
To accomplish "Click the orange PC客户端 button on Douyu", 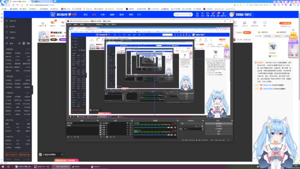I will tap(285, 23).
